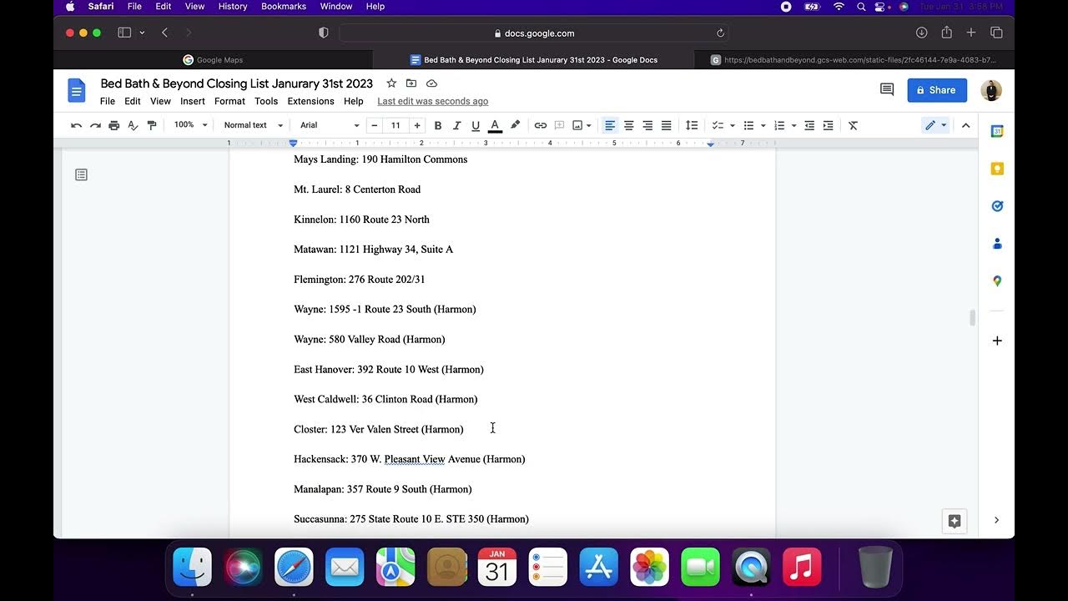Toggle bold formatting
The width and height of the screenshot is (1068, 601).
pos(438,125)
